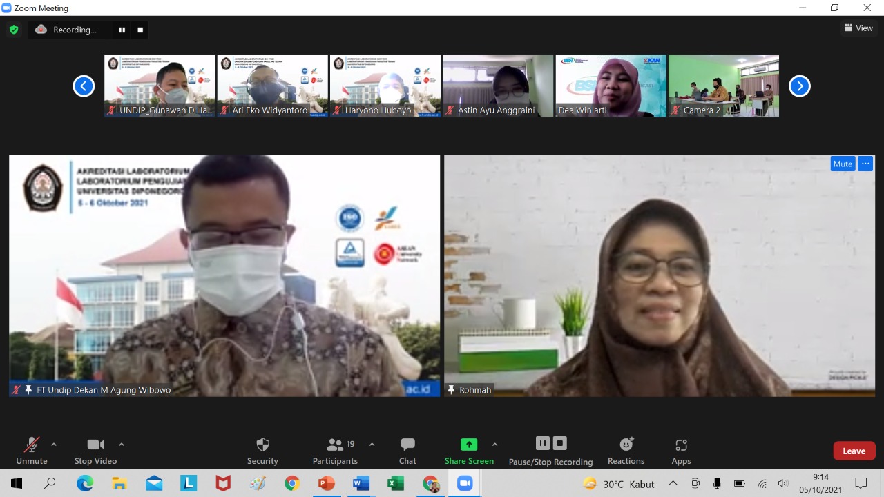Open the View layout menu

coord(858,28)
